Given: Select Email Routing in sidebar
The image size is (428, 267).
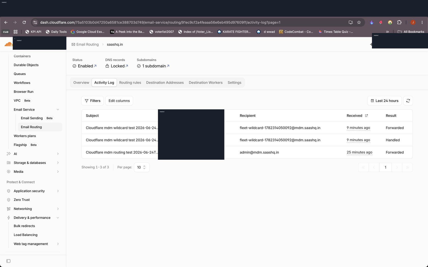Looking at the screenshot, I should click(x=40, y=127).
